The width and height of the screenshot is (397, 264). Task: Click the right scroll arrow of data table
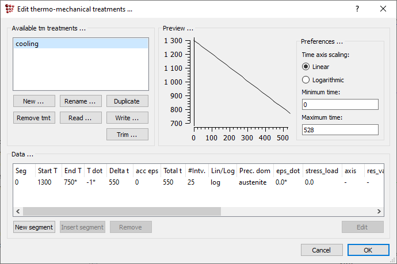pos(379,211)
